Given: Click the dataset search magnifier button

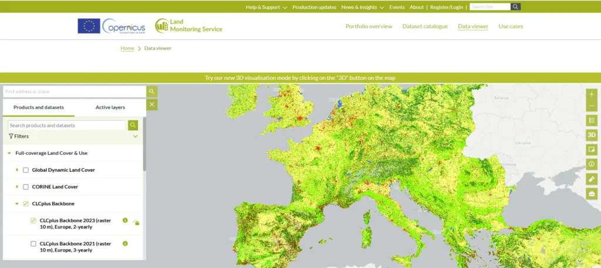Looking at the screenshot, I should [133, 125].
